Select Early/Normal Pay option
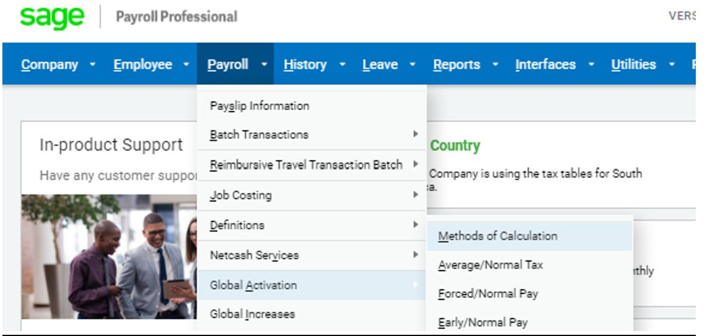The image size is (706, 336). (483, 322)
